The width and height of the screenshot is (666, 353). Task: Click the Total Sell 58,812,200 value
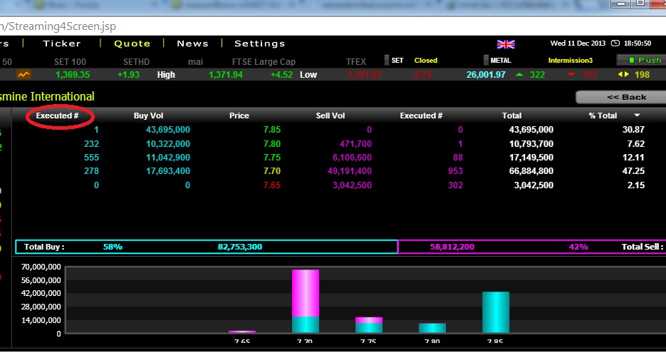click(452, 247)
